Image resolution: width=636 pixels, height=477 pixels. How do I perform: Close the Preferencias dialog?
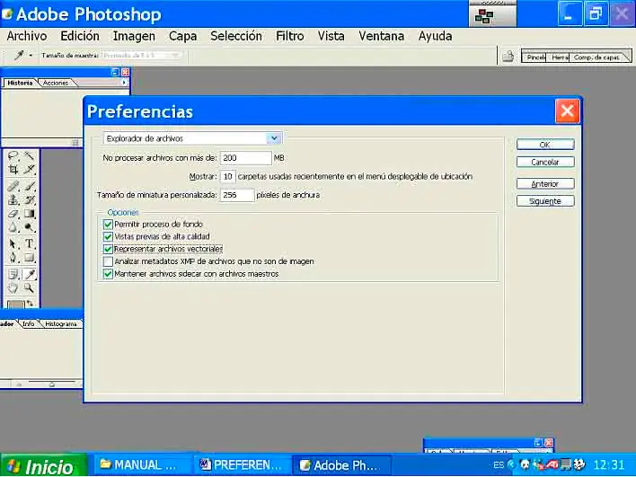pos(567,110)
